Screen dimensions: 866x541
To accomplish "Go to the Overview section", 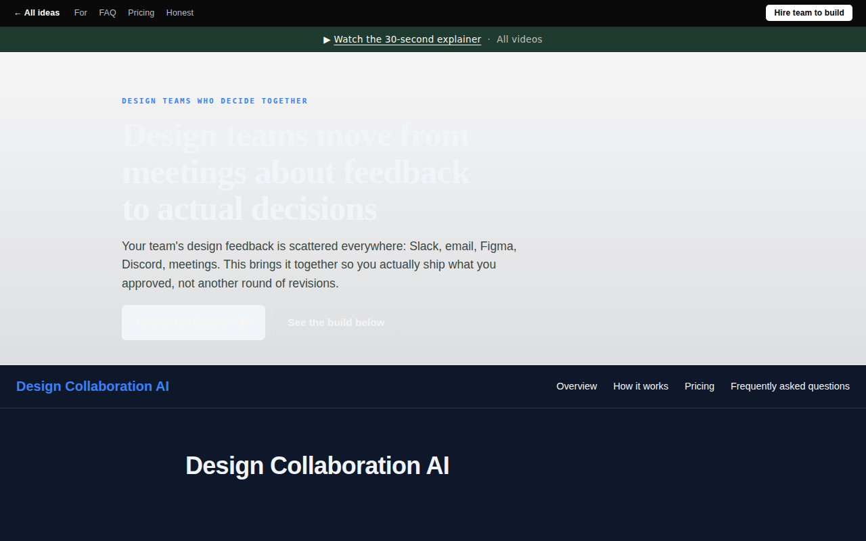I will (x=576, y=386).
